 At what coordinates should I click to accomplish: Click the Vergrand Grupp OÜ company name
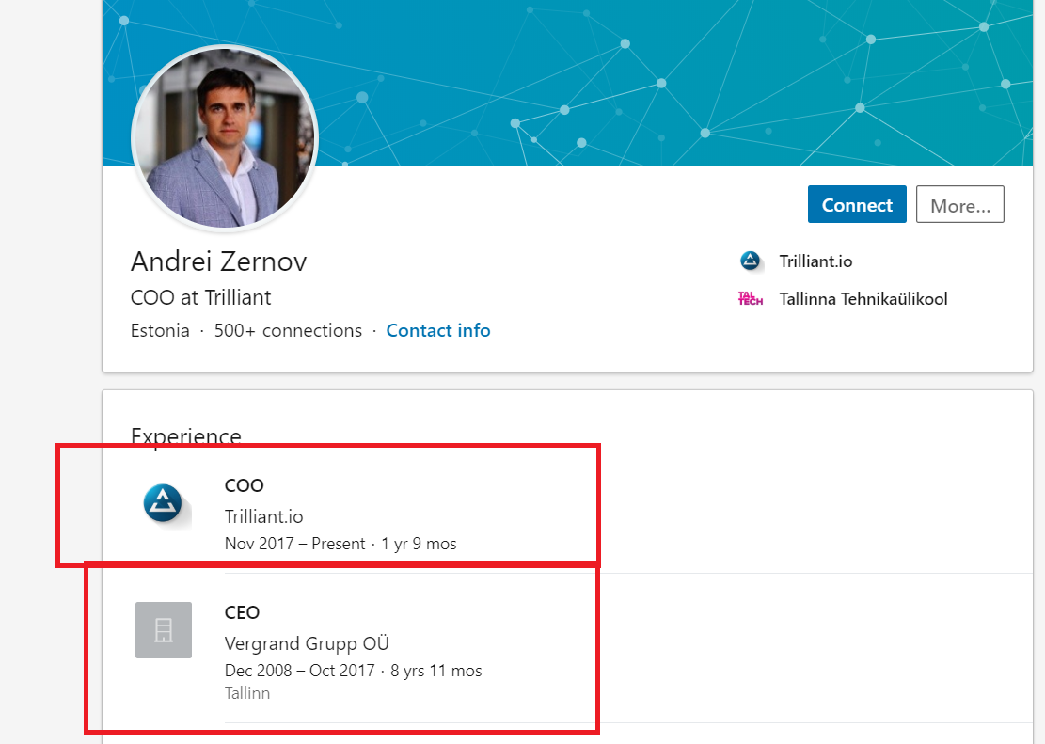tap(307, 643)
